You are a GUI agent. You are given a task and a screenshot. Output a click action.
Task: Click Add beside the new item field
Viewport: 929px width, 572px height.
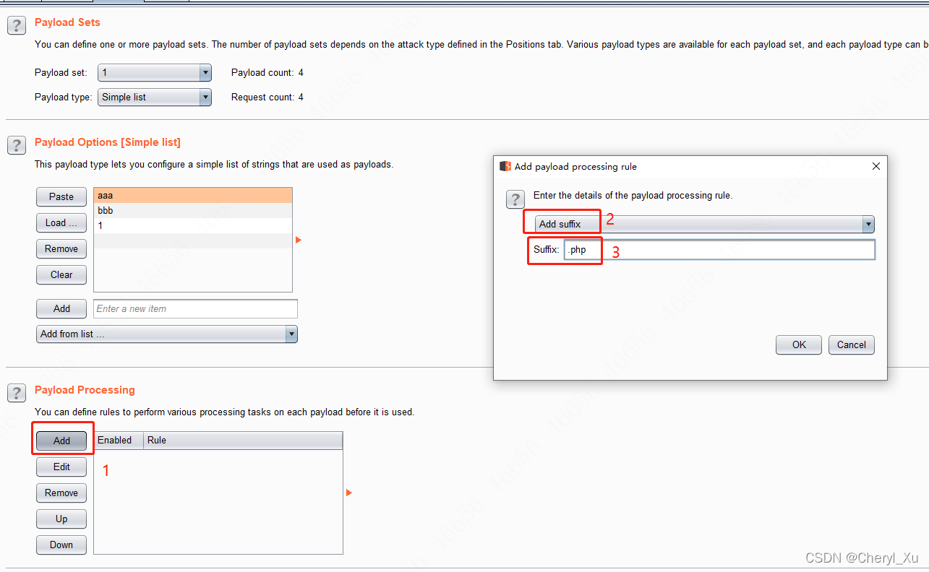61,308
